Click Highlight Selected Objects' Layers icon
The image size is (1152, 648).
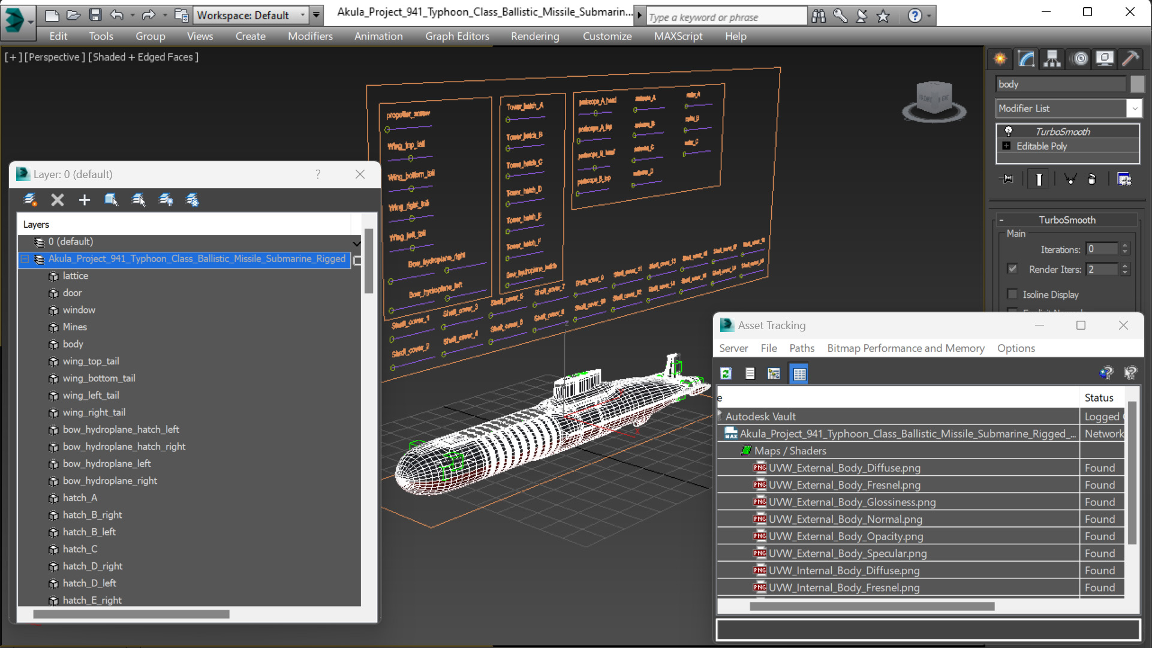point(139,200)
